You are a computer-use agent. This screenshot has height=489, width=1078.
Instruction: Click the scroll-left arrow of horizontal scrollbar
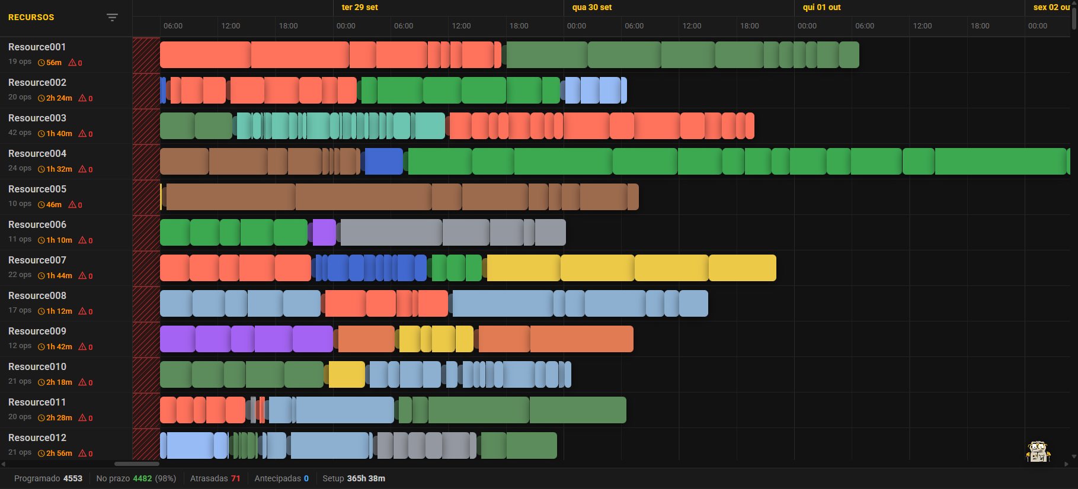point(4,464)
